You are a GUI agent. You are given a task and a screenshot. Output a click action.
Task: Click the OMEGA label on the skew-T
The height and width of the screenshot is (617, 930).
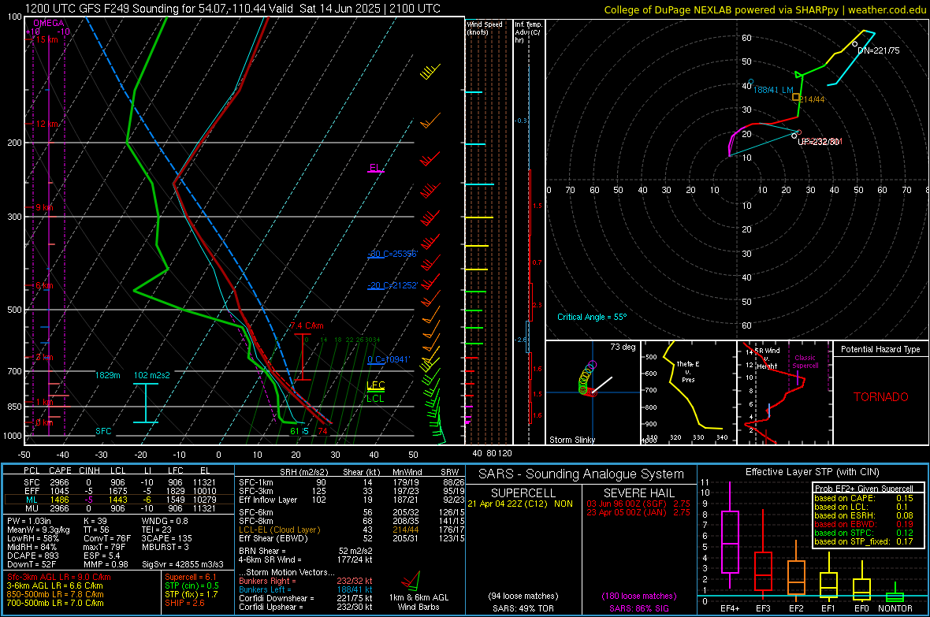tap(48, 23)
